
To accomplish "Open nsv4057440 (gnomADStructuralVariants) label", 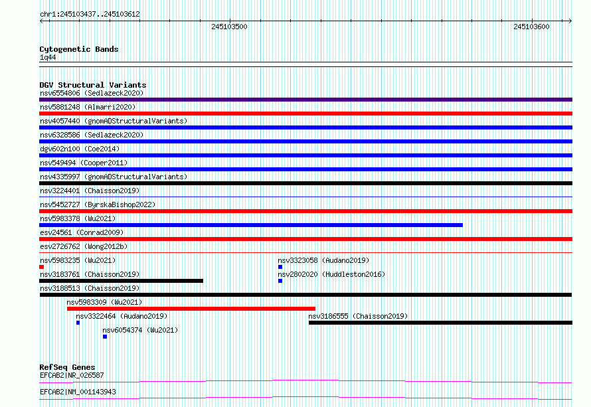I will point(114,121).
